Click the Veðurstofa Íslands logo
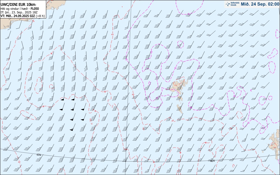Image resolution: width=280 pixels, height=175 pixels. point(232,4)
